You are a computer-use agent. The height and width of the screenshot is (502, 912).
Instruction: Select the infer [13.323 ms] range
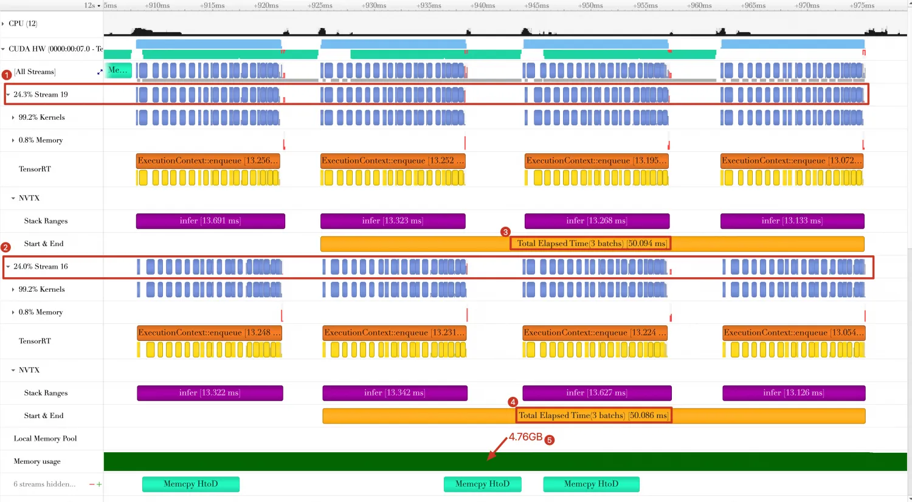(393, 221)
